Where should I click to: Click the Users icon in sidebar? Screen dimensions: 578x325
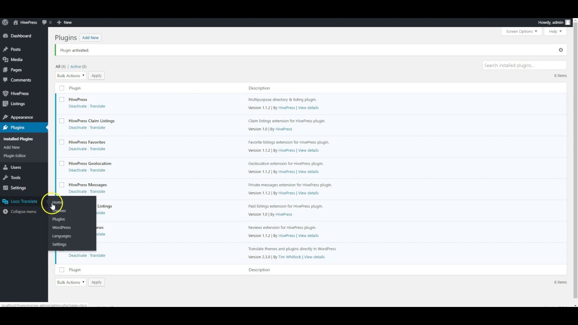point(5,167)
